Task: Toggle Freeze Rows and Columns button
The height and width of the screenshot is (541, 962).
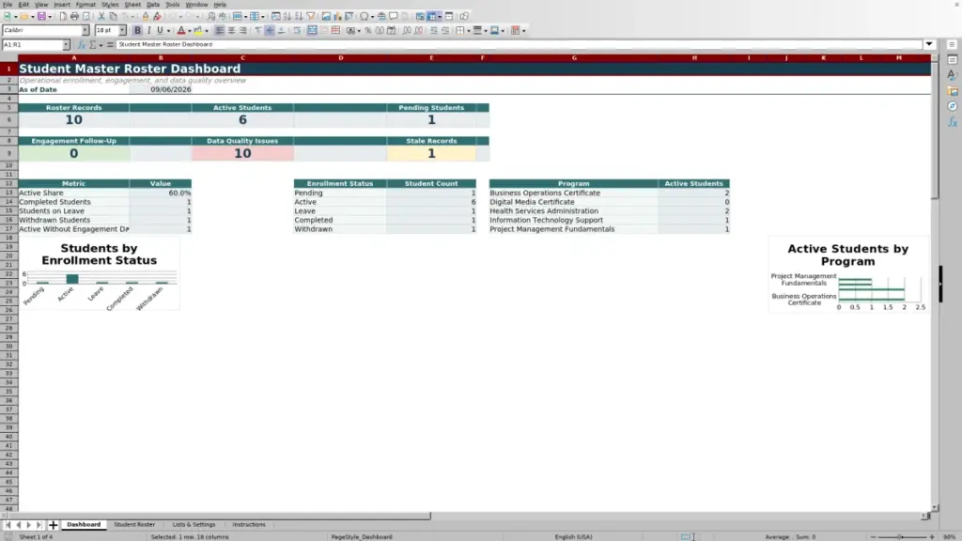Action: point(431,16)
